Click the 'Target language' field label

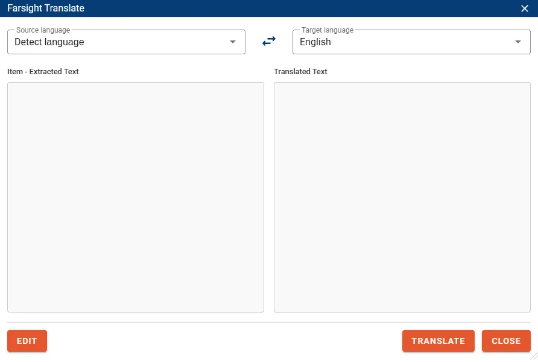click(x=328, y=30)
